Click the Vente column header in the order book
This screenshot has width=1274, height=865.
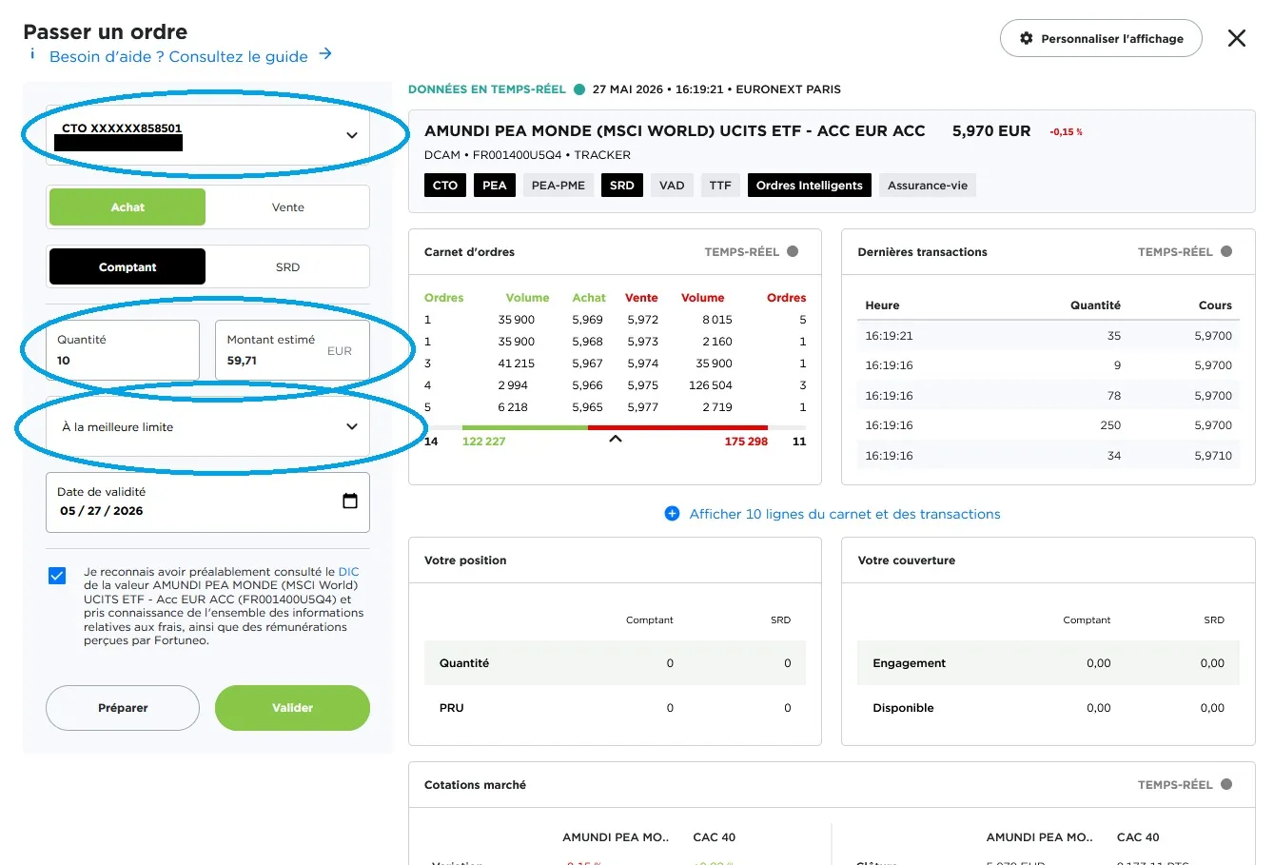[x=641, y=298]
